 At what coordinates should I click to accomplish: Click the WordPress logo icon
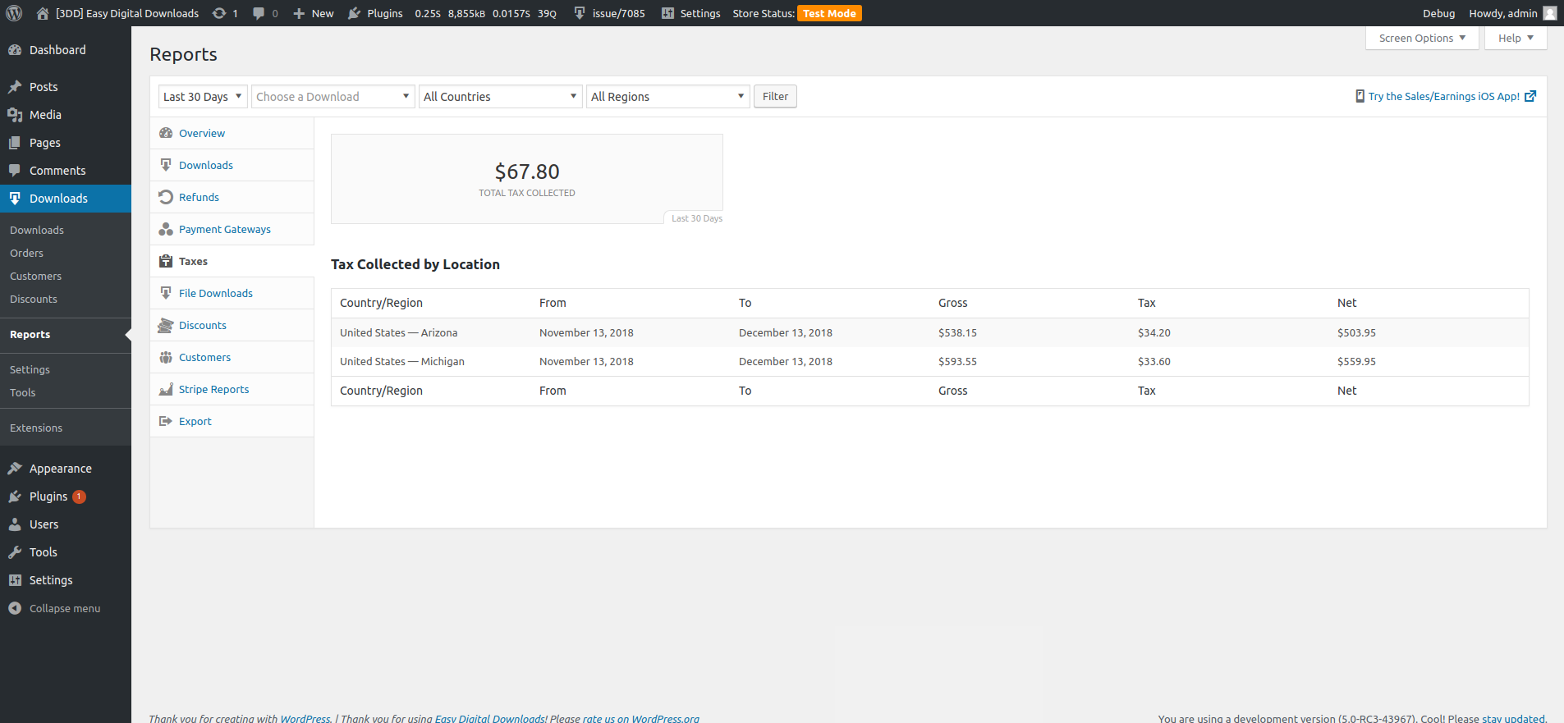tap(14, 13)
